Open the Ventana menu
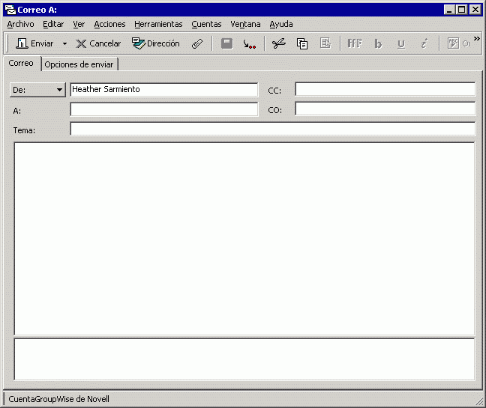This screenshot has width=486, height=408. point(245,24)
